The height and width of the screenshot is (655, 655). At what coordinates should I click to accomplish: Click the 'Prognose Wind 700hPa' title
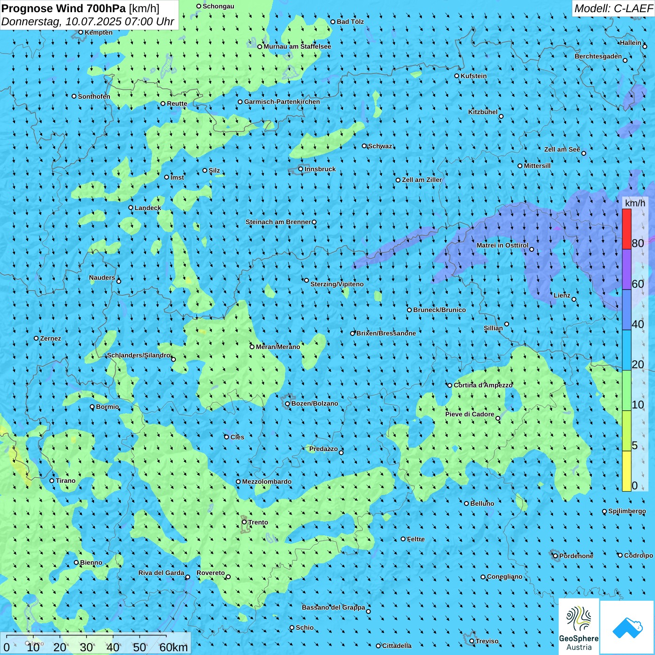pos(64,8)
